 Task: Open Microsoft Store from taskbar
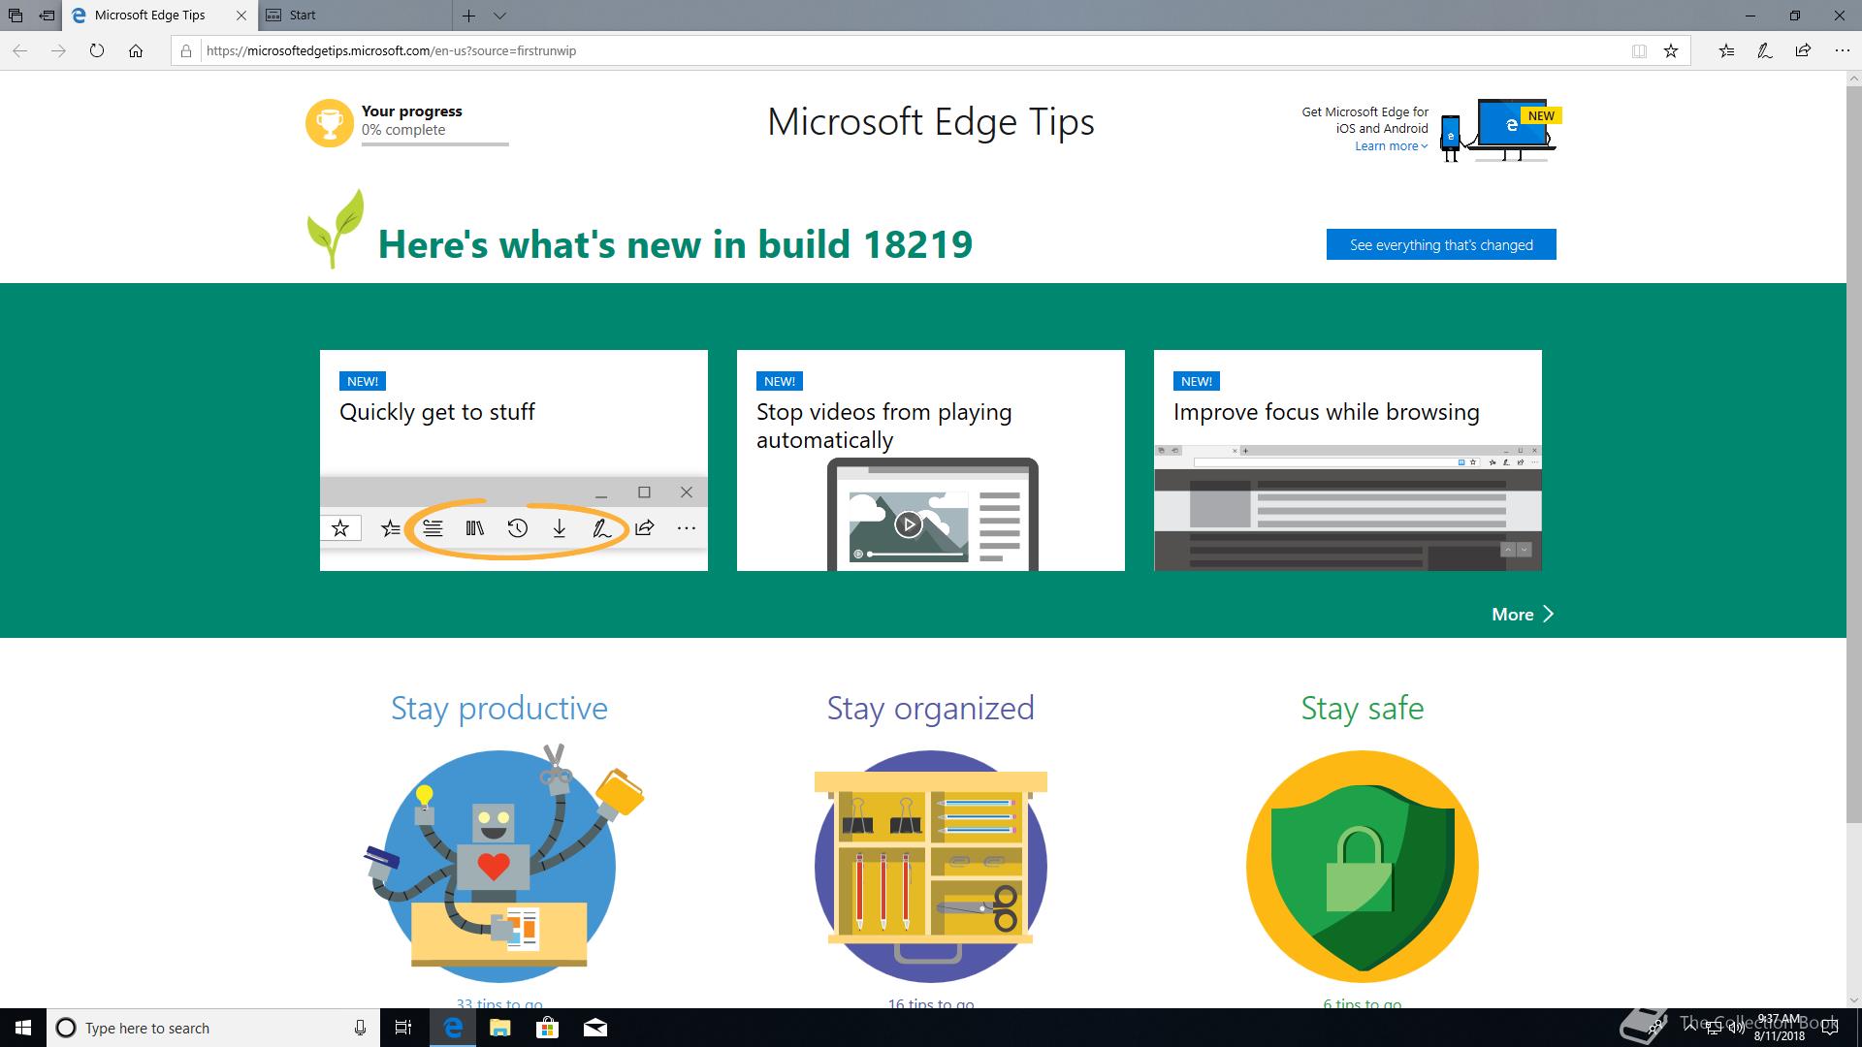point(548,1028)
